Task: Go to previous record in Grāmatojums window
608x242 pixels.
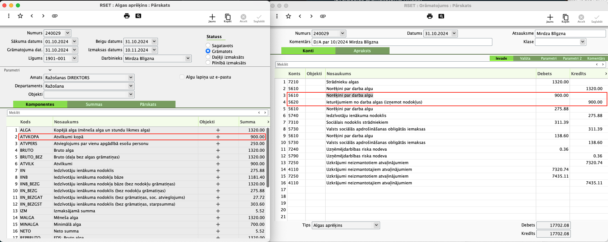Action: 300,16
